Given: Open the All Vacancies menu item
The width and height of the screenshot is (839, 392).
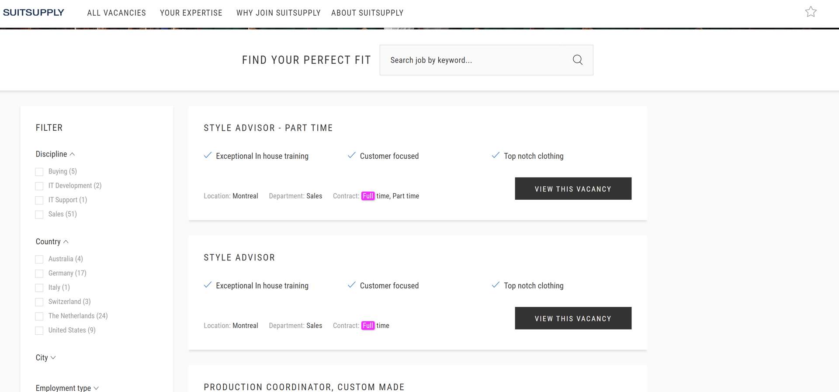Looking at the screenshot, I should pyautogui.click(x=117, y=13).
